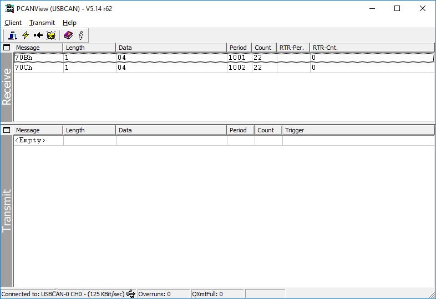Click the Overruns: 0 status field
The width and height of the screenshot is (436, 299).
point(164,293)
